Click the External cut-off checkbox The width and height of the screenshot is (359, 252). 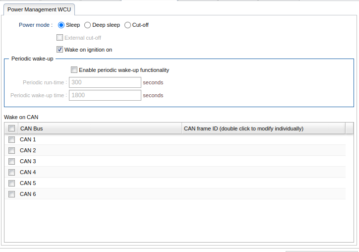(60, 38)
